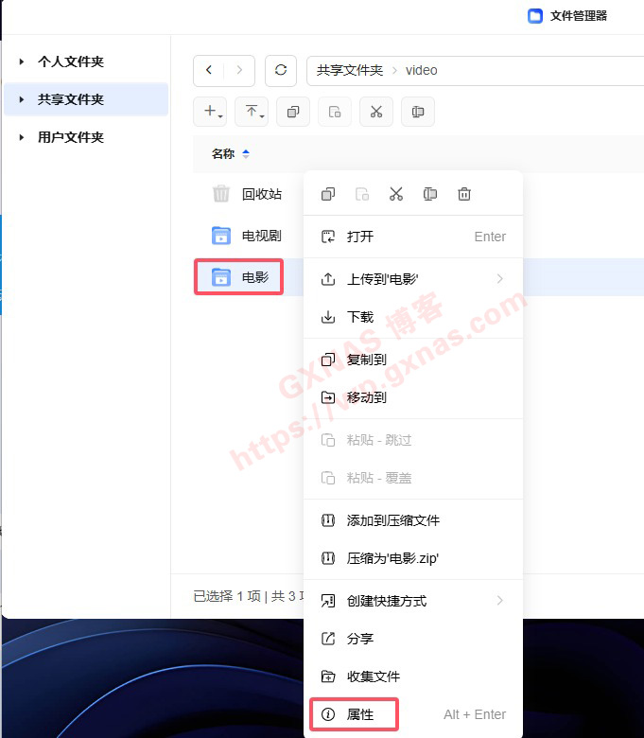Click the scissors cut icon in main toolbar

pos(375,112)
